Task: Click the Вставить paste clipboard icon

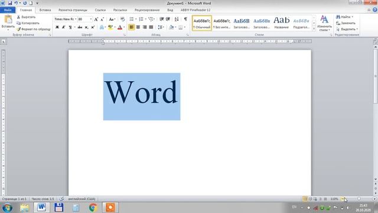Action: pos(8,20)
